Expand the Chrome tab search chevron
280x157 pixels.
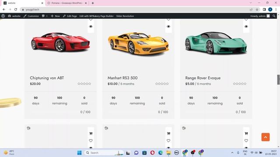(251, 3)
